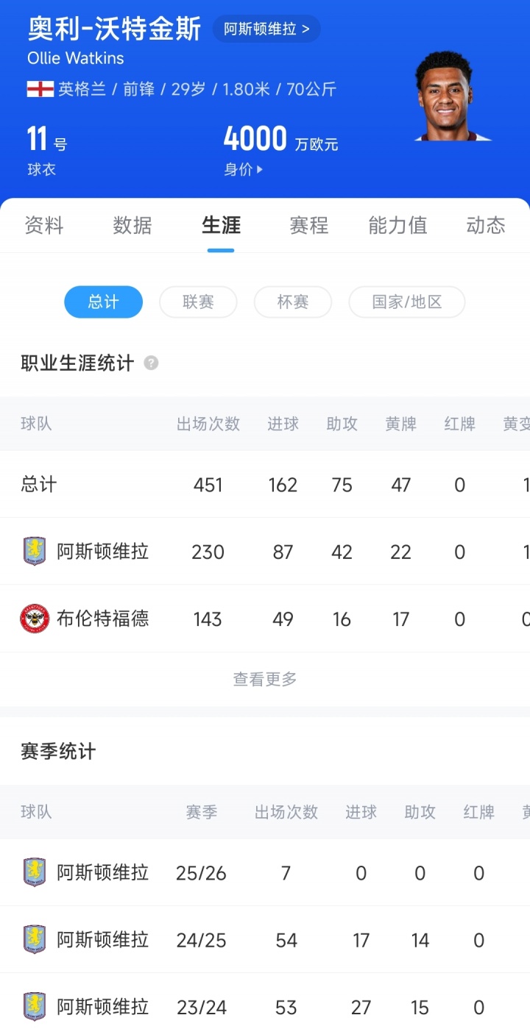Tap the Aston Villa icon for the 23/24 season

pyautogui.click(x=35, y=1006)
